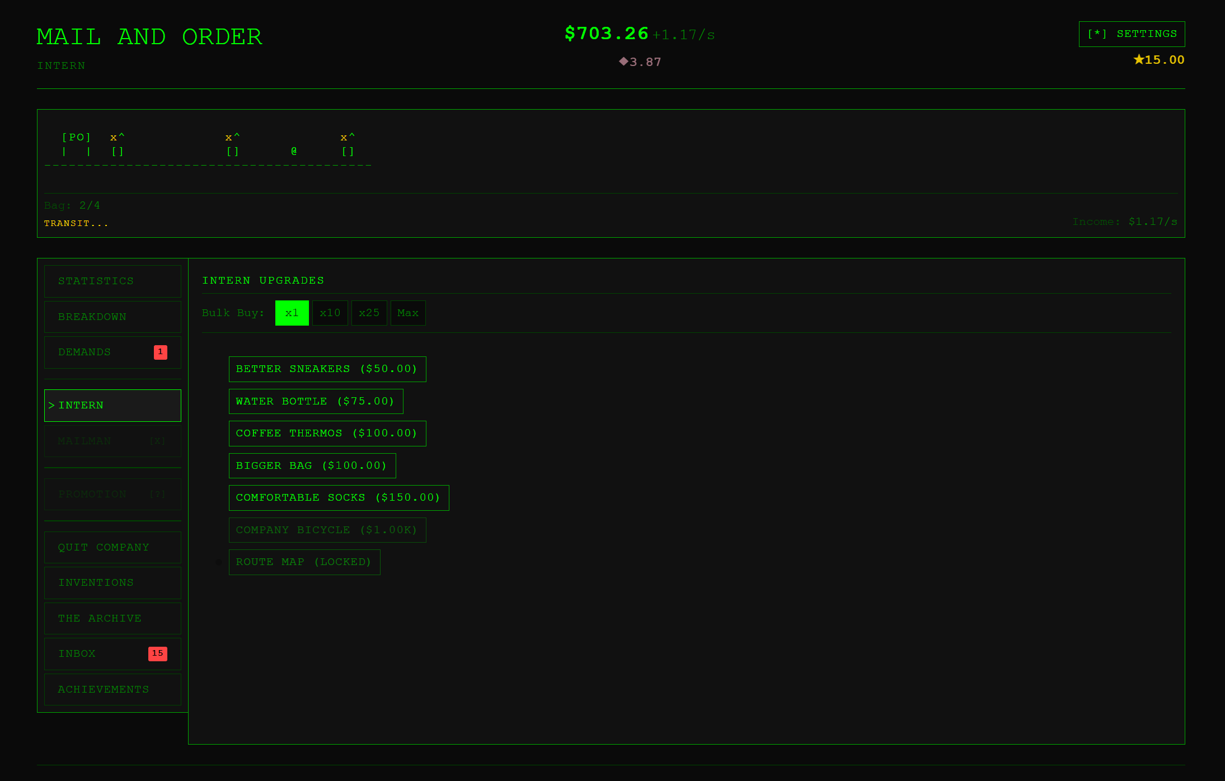The image size is (1225, 781).
Task: Click the MAIL AND ORDER title
Action: tap(149, 37)
